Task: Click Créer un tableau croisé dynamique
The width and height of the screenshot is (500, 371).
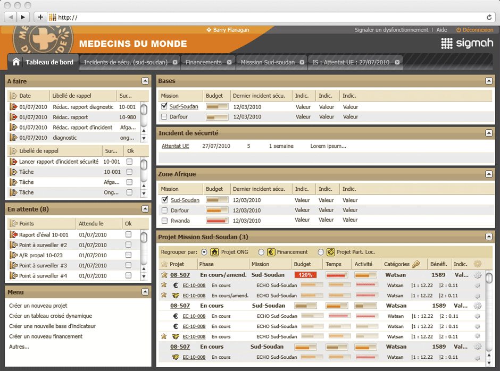Action: point(51,316)
